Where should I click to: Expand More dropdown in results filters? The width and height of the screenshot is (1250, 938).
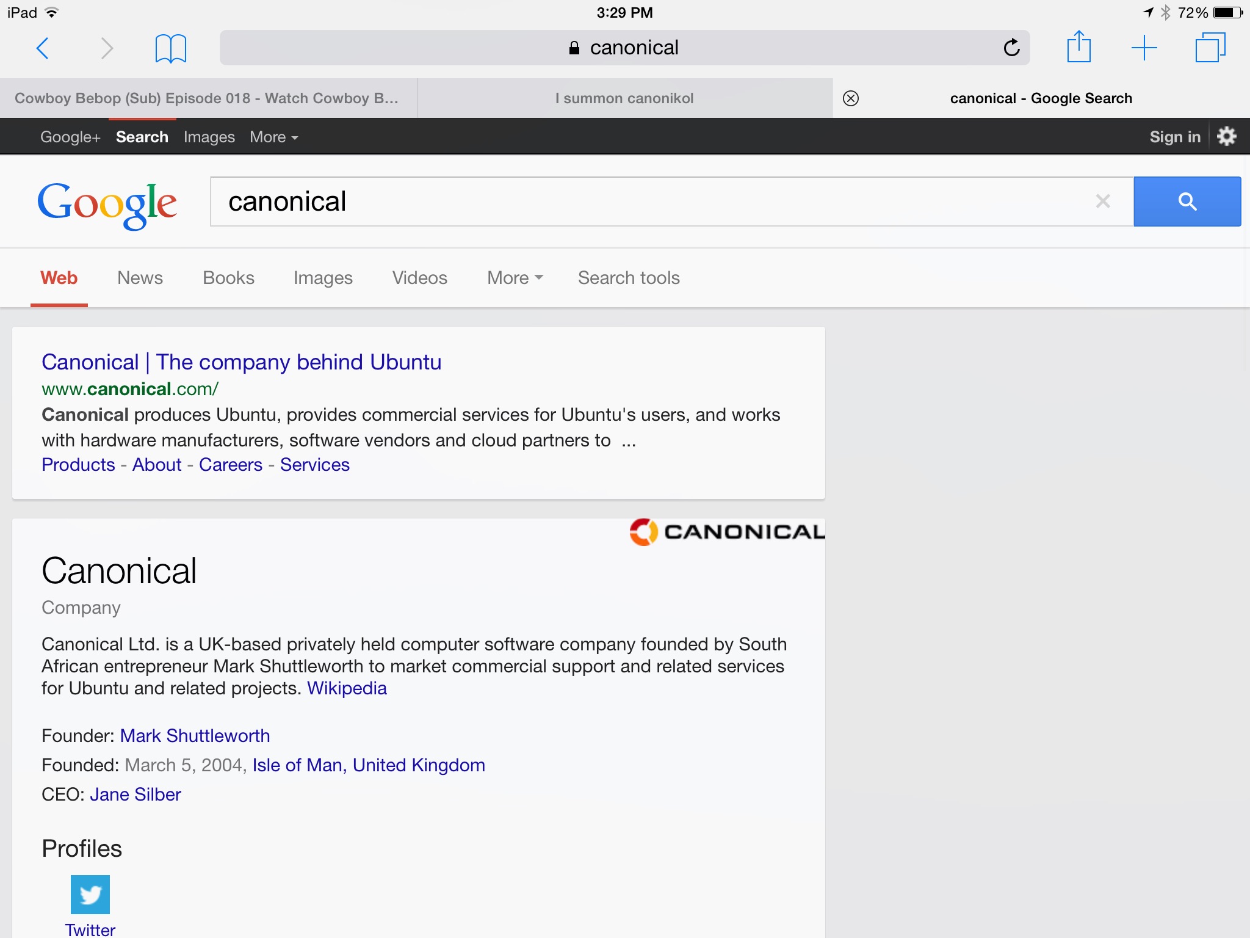pos(515,278)
